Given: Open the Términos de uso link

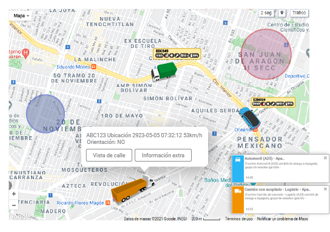Looking at the screenshot, I should coord(238,219).
